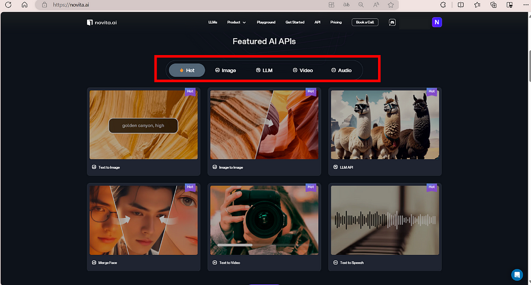Open the browser settings ellipsis menu
The image size is (531, 285).
tap(526, 5)
